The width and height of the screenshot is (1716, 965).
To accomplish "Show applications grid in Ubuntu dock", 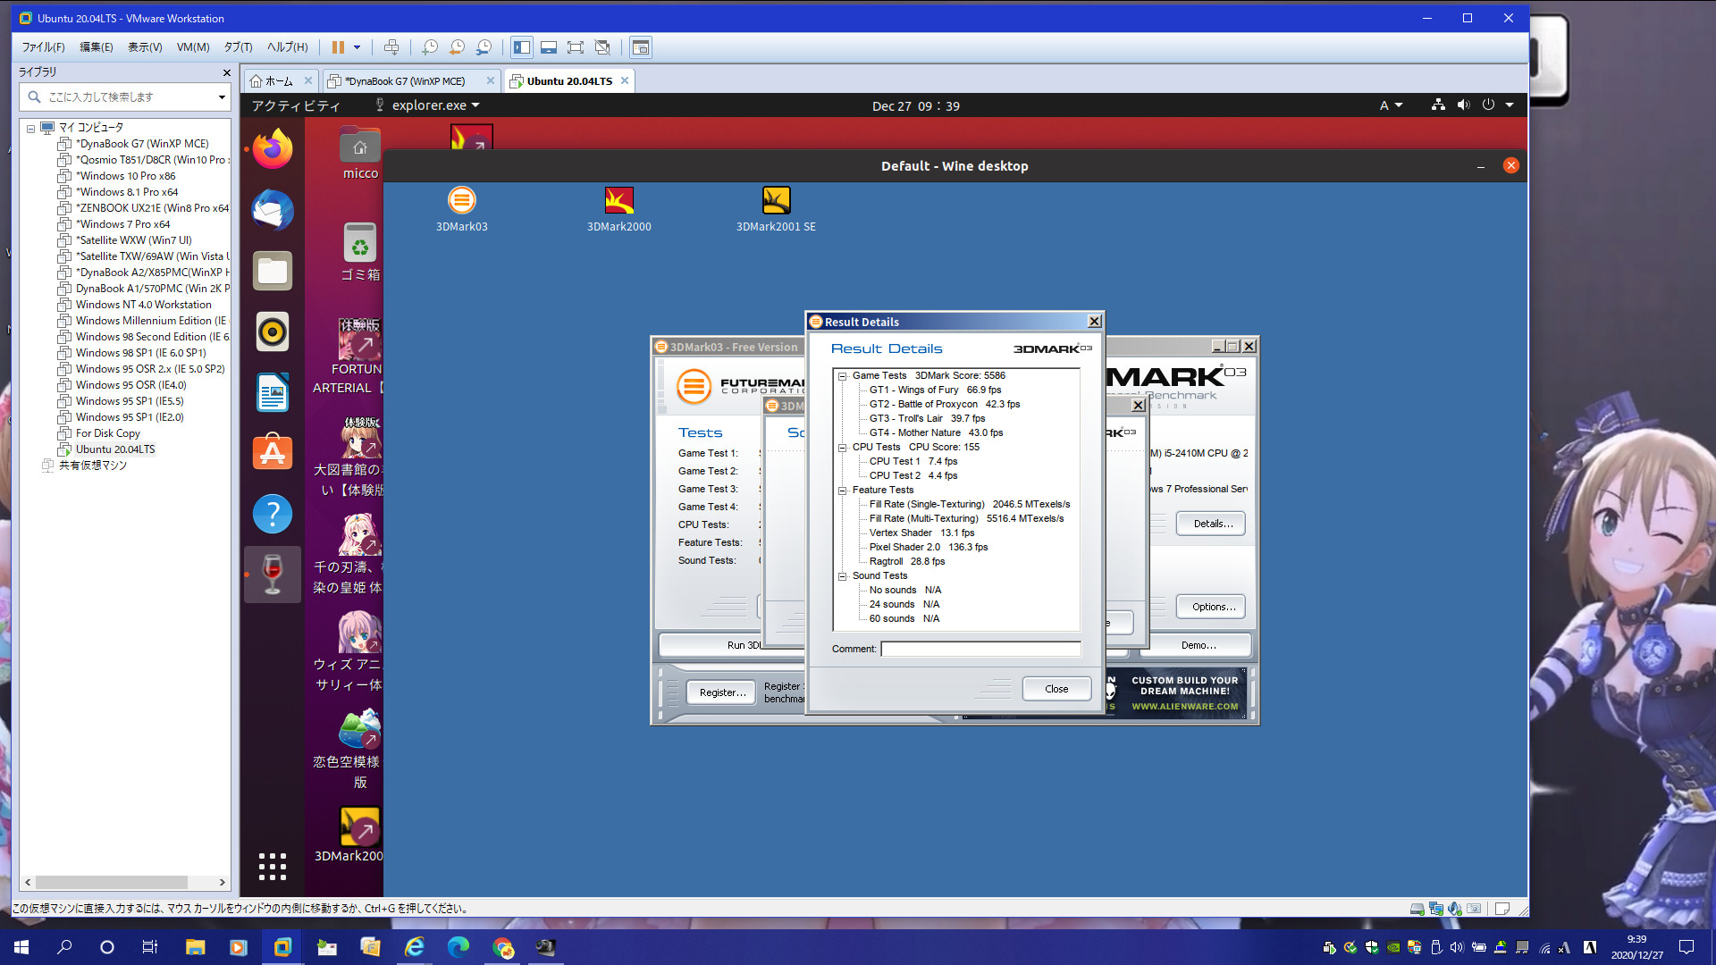I will [273, 866].
